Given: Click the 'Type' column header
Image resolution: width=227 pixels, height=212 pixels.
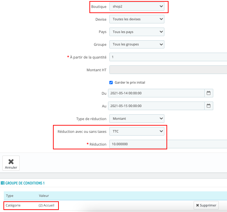Looking at the screenshot, I should click(10, 196).
